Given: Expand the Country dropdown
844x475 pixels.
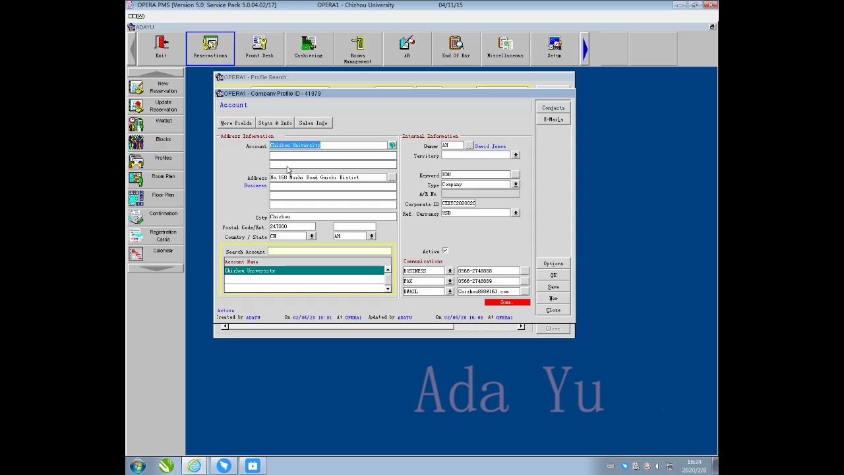Looking at the screenshot, I should (311, 236).
